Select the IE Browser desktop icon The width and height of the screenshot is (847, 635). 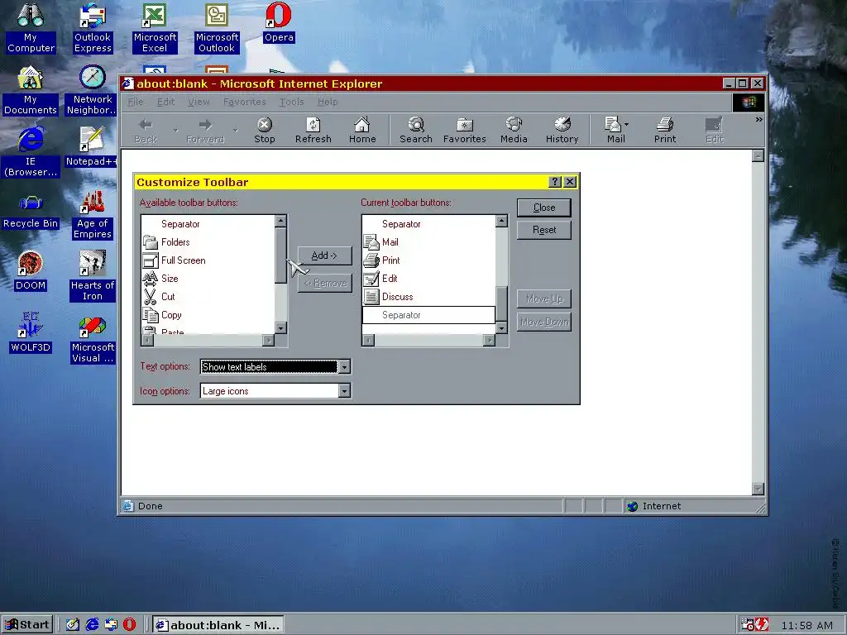tap(31, 152)
